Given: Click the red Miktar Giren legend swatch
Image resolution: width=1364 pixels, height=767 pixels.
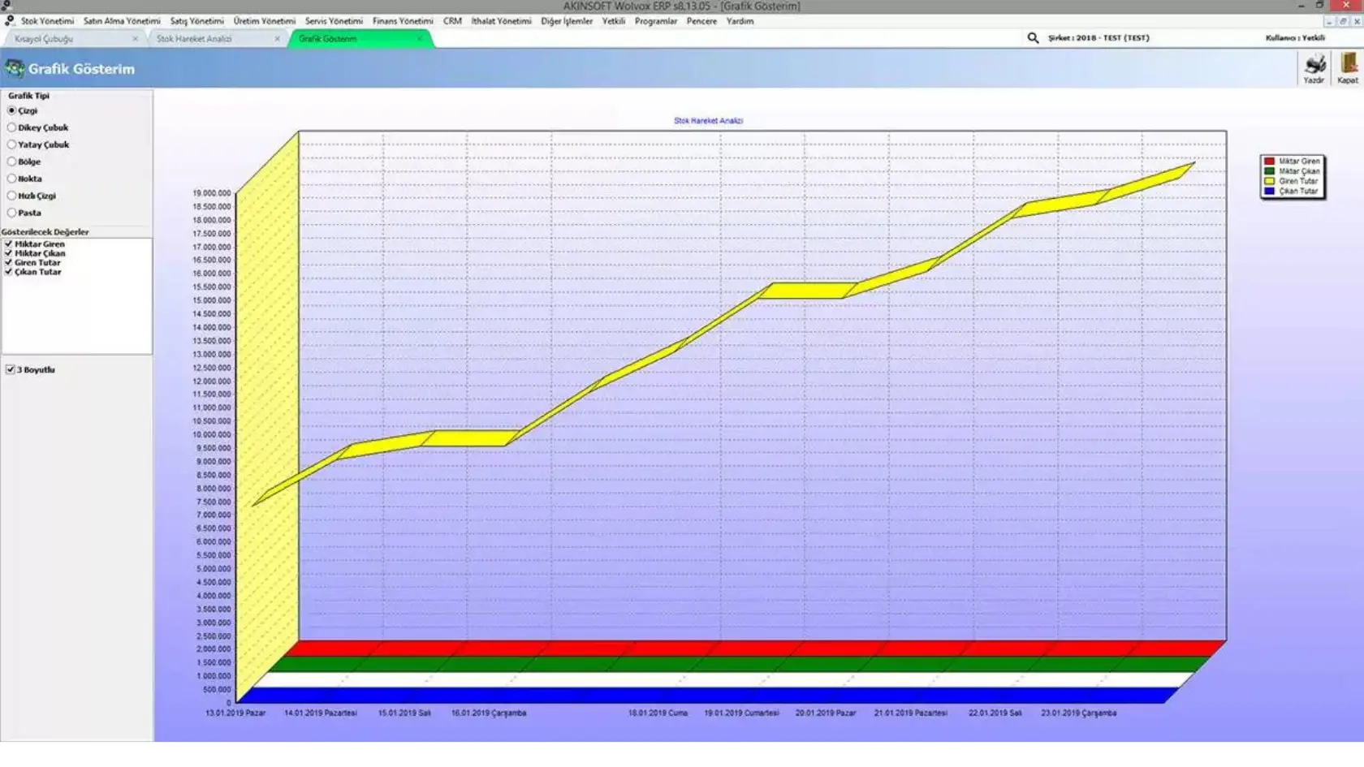Looking at the screenshot, I should pos(1269,162).
